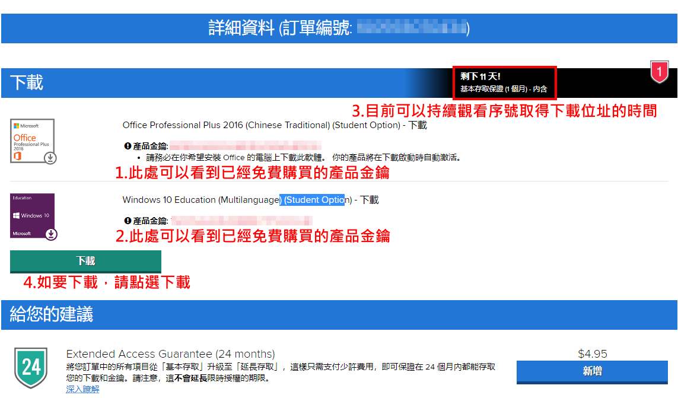
Task: Click the Office Professional Plus 2016 product image
Action: coord(33,141)
